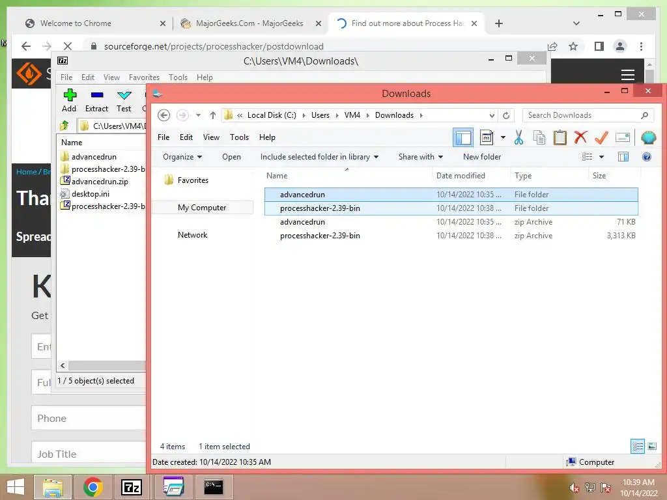Select Network in the navigation pane

pyautogui.click(x=192, y=235)
